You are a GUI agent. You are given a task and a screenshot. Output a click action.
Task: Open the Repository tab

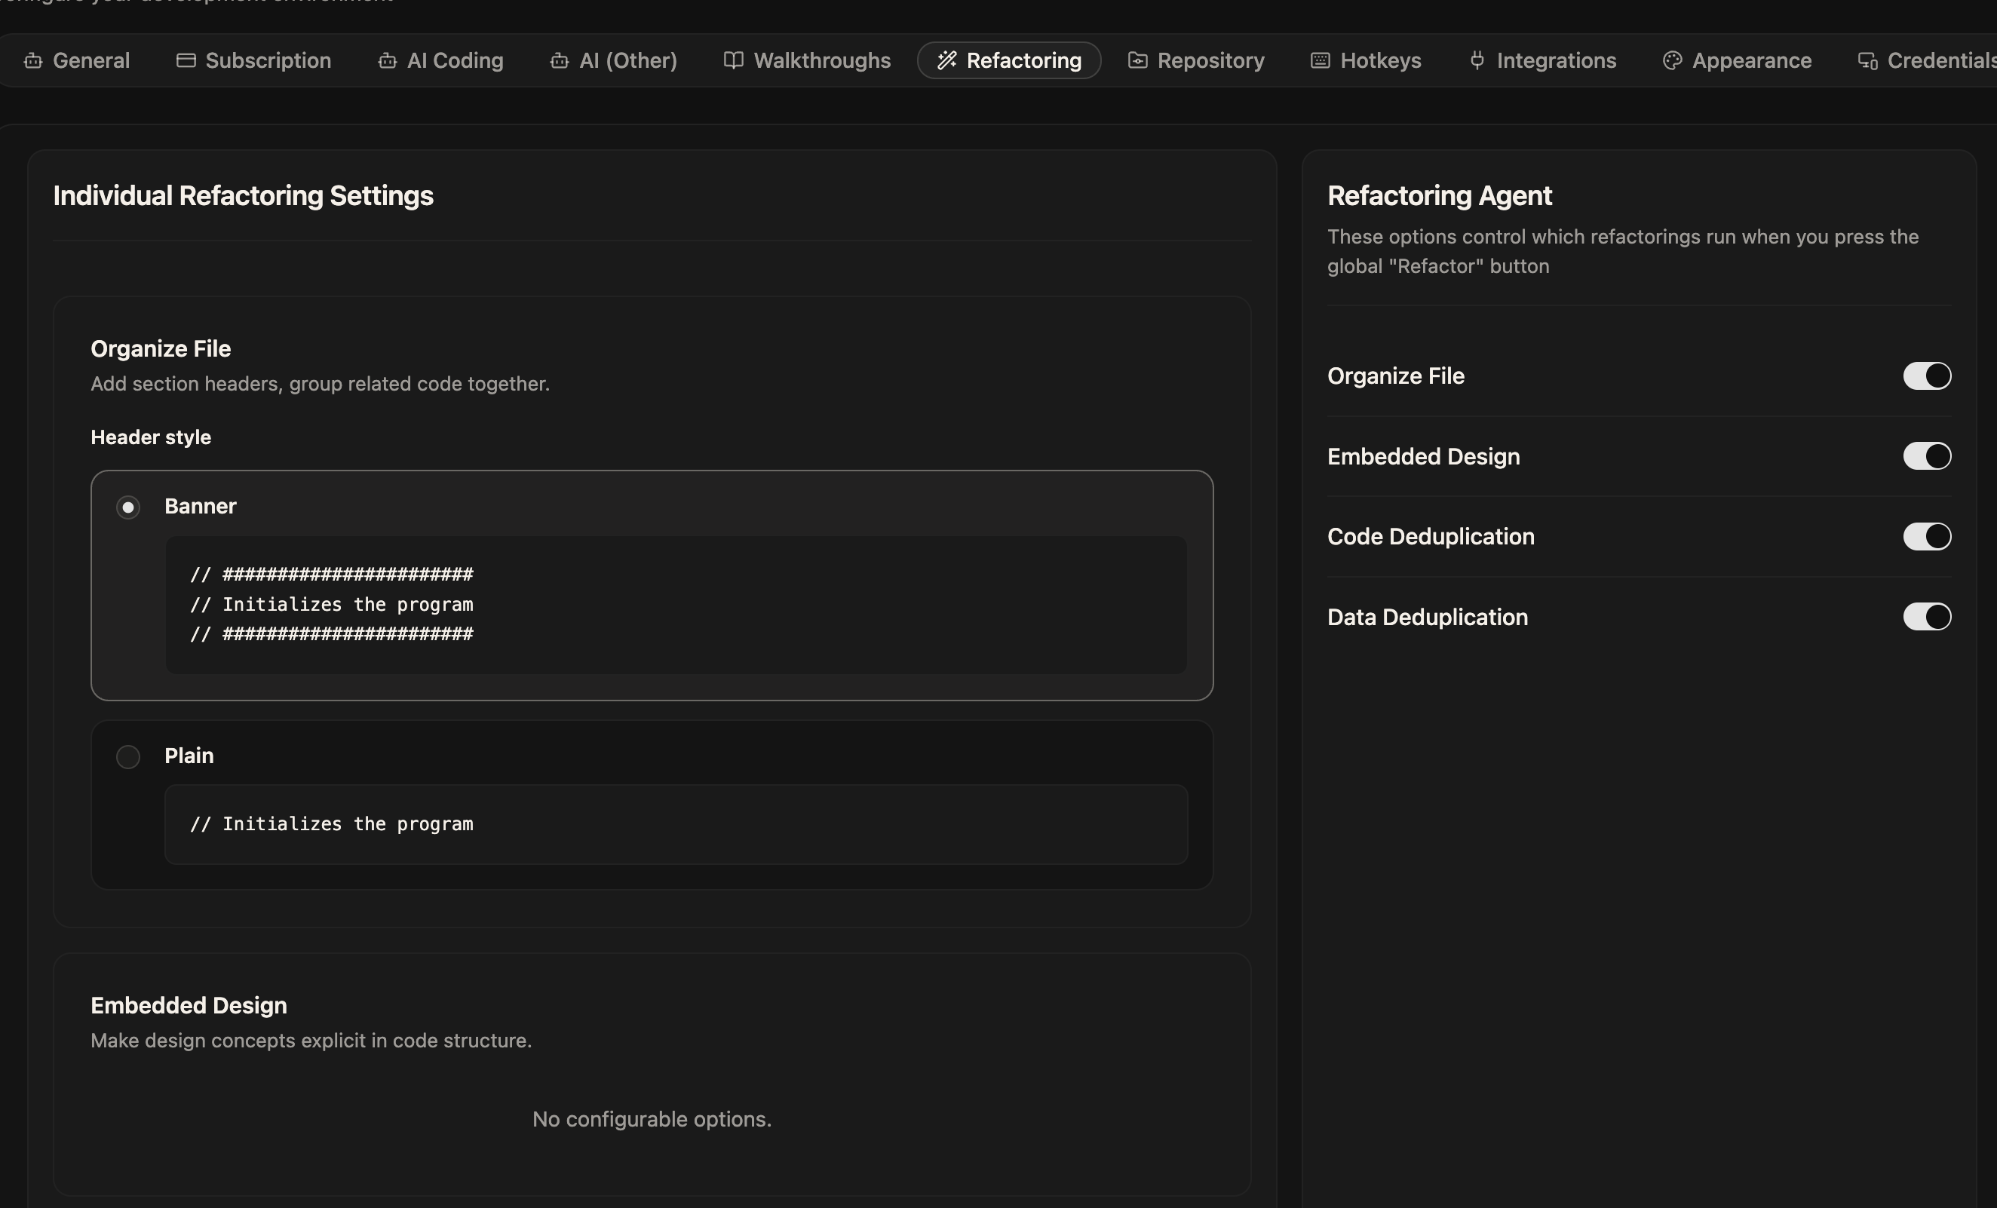[1196, 61]
